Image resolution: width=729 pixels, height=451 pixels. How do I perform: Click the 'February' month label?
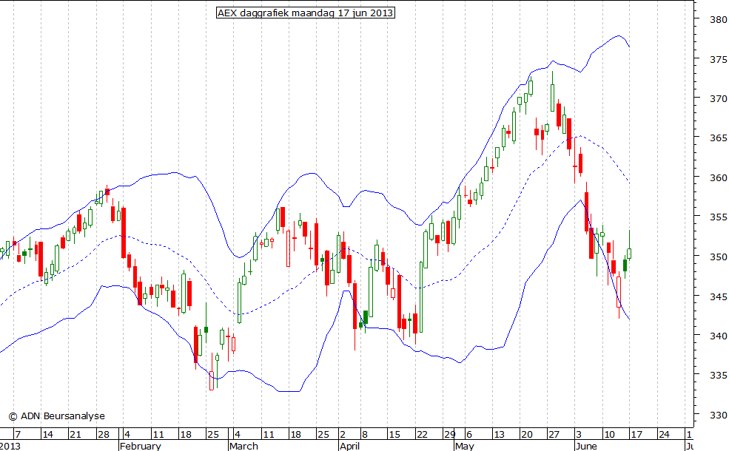coord(141,446)
